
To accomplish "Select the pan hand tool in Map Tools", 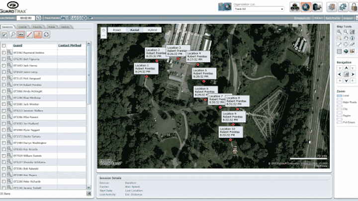I will pos(346,38).
